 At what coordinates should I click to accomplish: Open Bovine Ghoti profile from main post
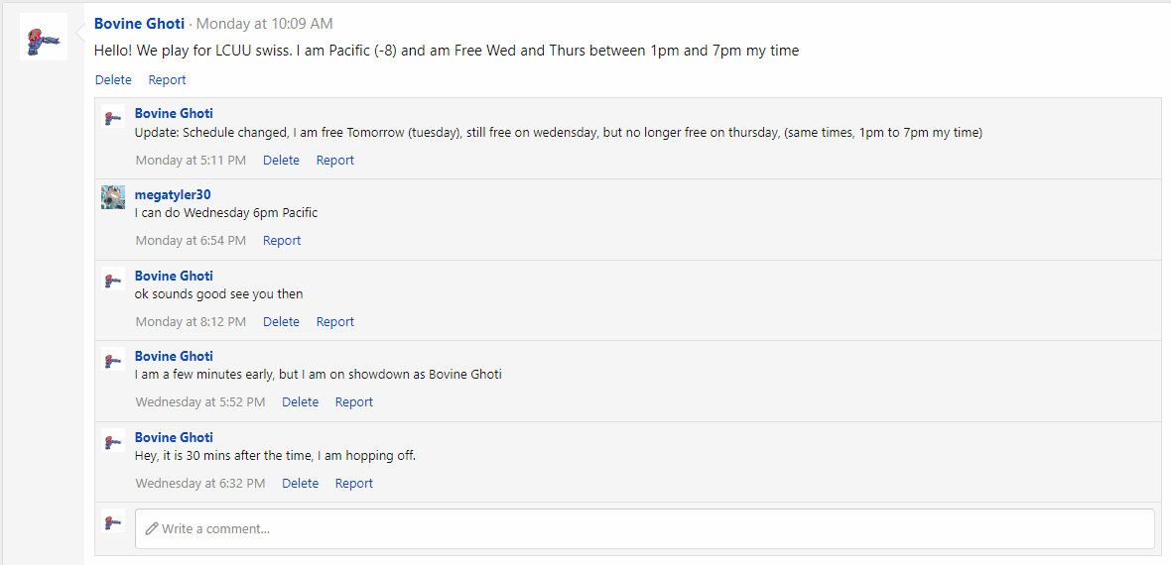(139, 24)
